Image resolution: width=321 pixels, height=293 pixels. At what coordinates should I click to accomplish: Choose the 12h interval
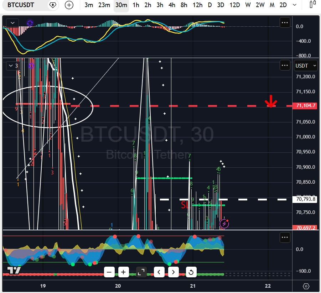197,5
